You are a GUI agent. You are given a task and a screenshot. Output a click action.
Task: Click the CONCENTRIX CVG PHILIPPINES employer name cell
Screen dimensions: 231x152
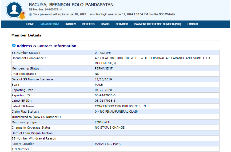120,106
